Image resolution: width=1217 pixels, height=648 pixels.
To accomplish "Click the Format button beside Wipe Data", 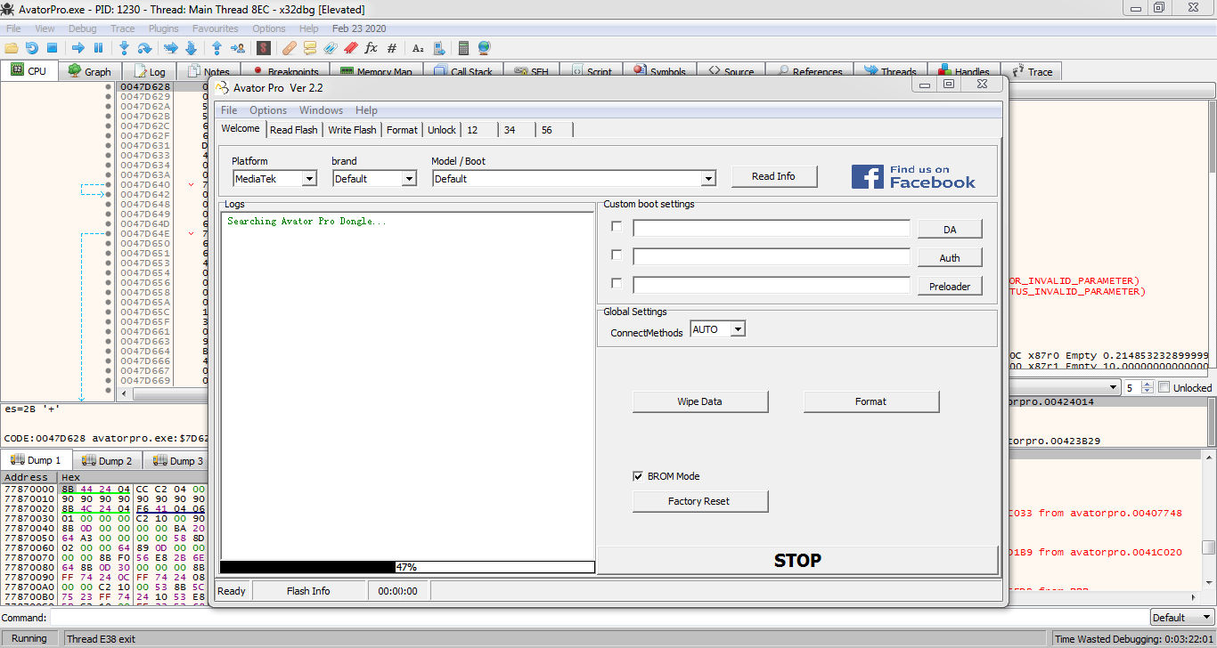I will click(871, 401).
